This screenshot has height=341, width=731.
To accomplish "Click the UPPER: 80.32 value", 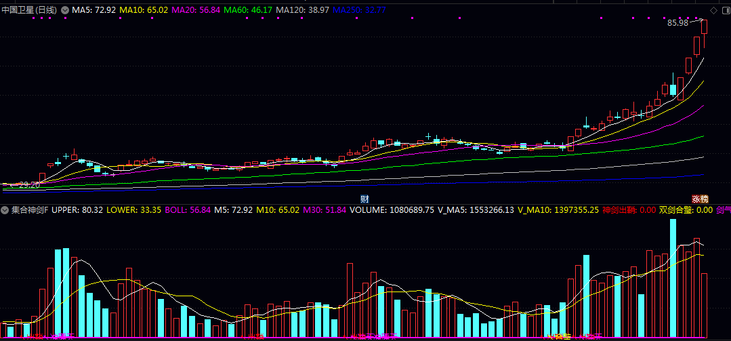I will (77, 210).
